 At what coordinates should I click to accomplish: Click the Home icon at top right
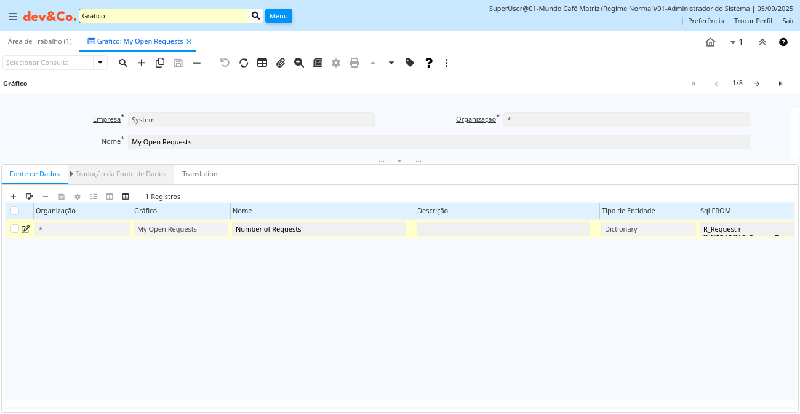coord(710,42)
